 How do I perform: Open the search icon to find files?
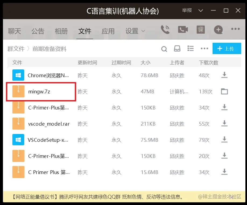pyautogui.click(x=164, y=49)
